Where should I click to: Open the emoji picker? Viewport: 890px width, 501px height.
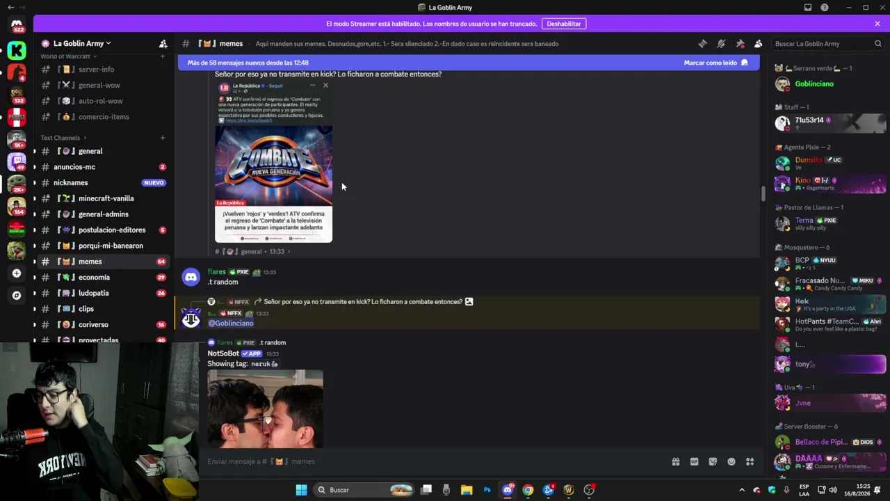pyautogui.click(x=731, y=461)
